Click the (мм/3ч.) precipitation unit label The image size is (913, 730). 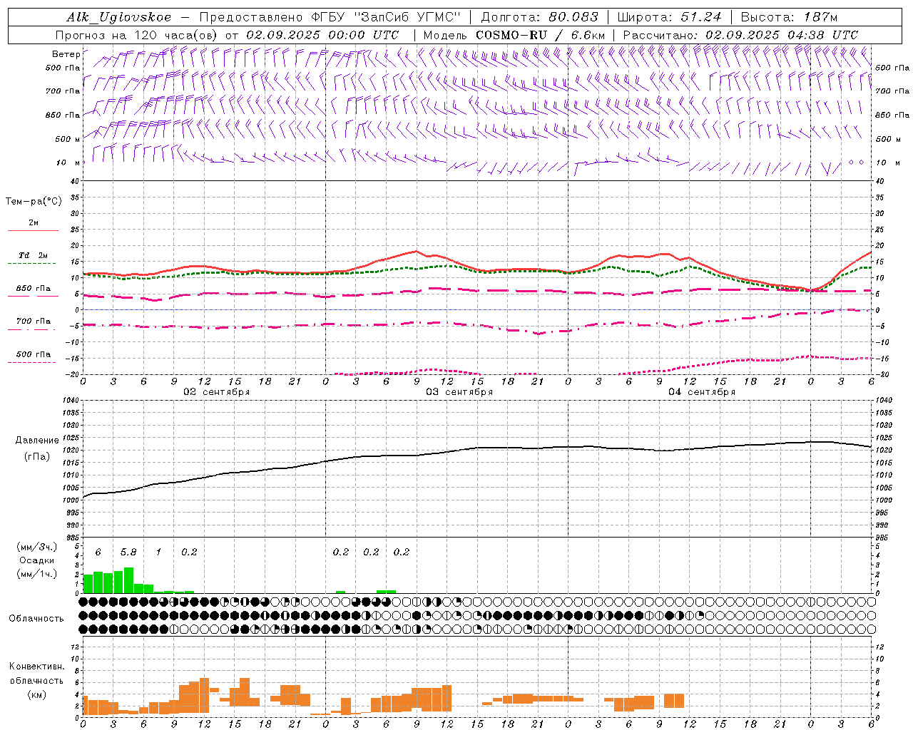pos(36,547)
